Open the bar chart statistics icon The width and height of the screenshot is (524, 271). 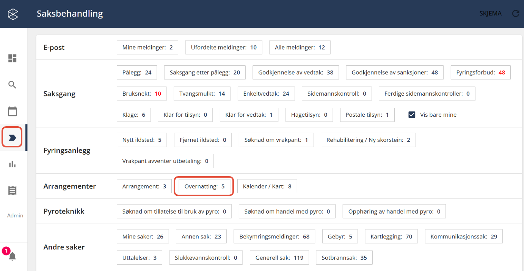tap(13, 164)
